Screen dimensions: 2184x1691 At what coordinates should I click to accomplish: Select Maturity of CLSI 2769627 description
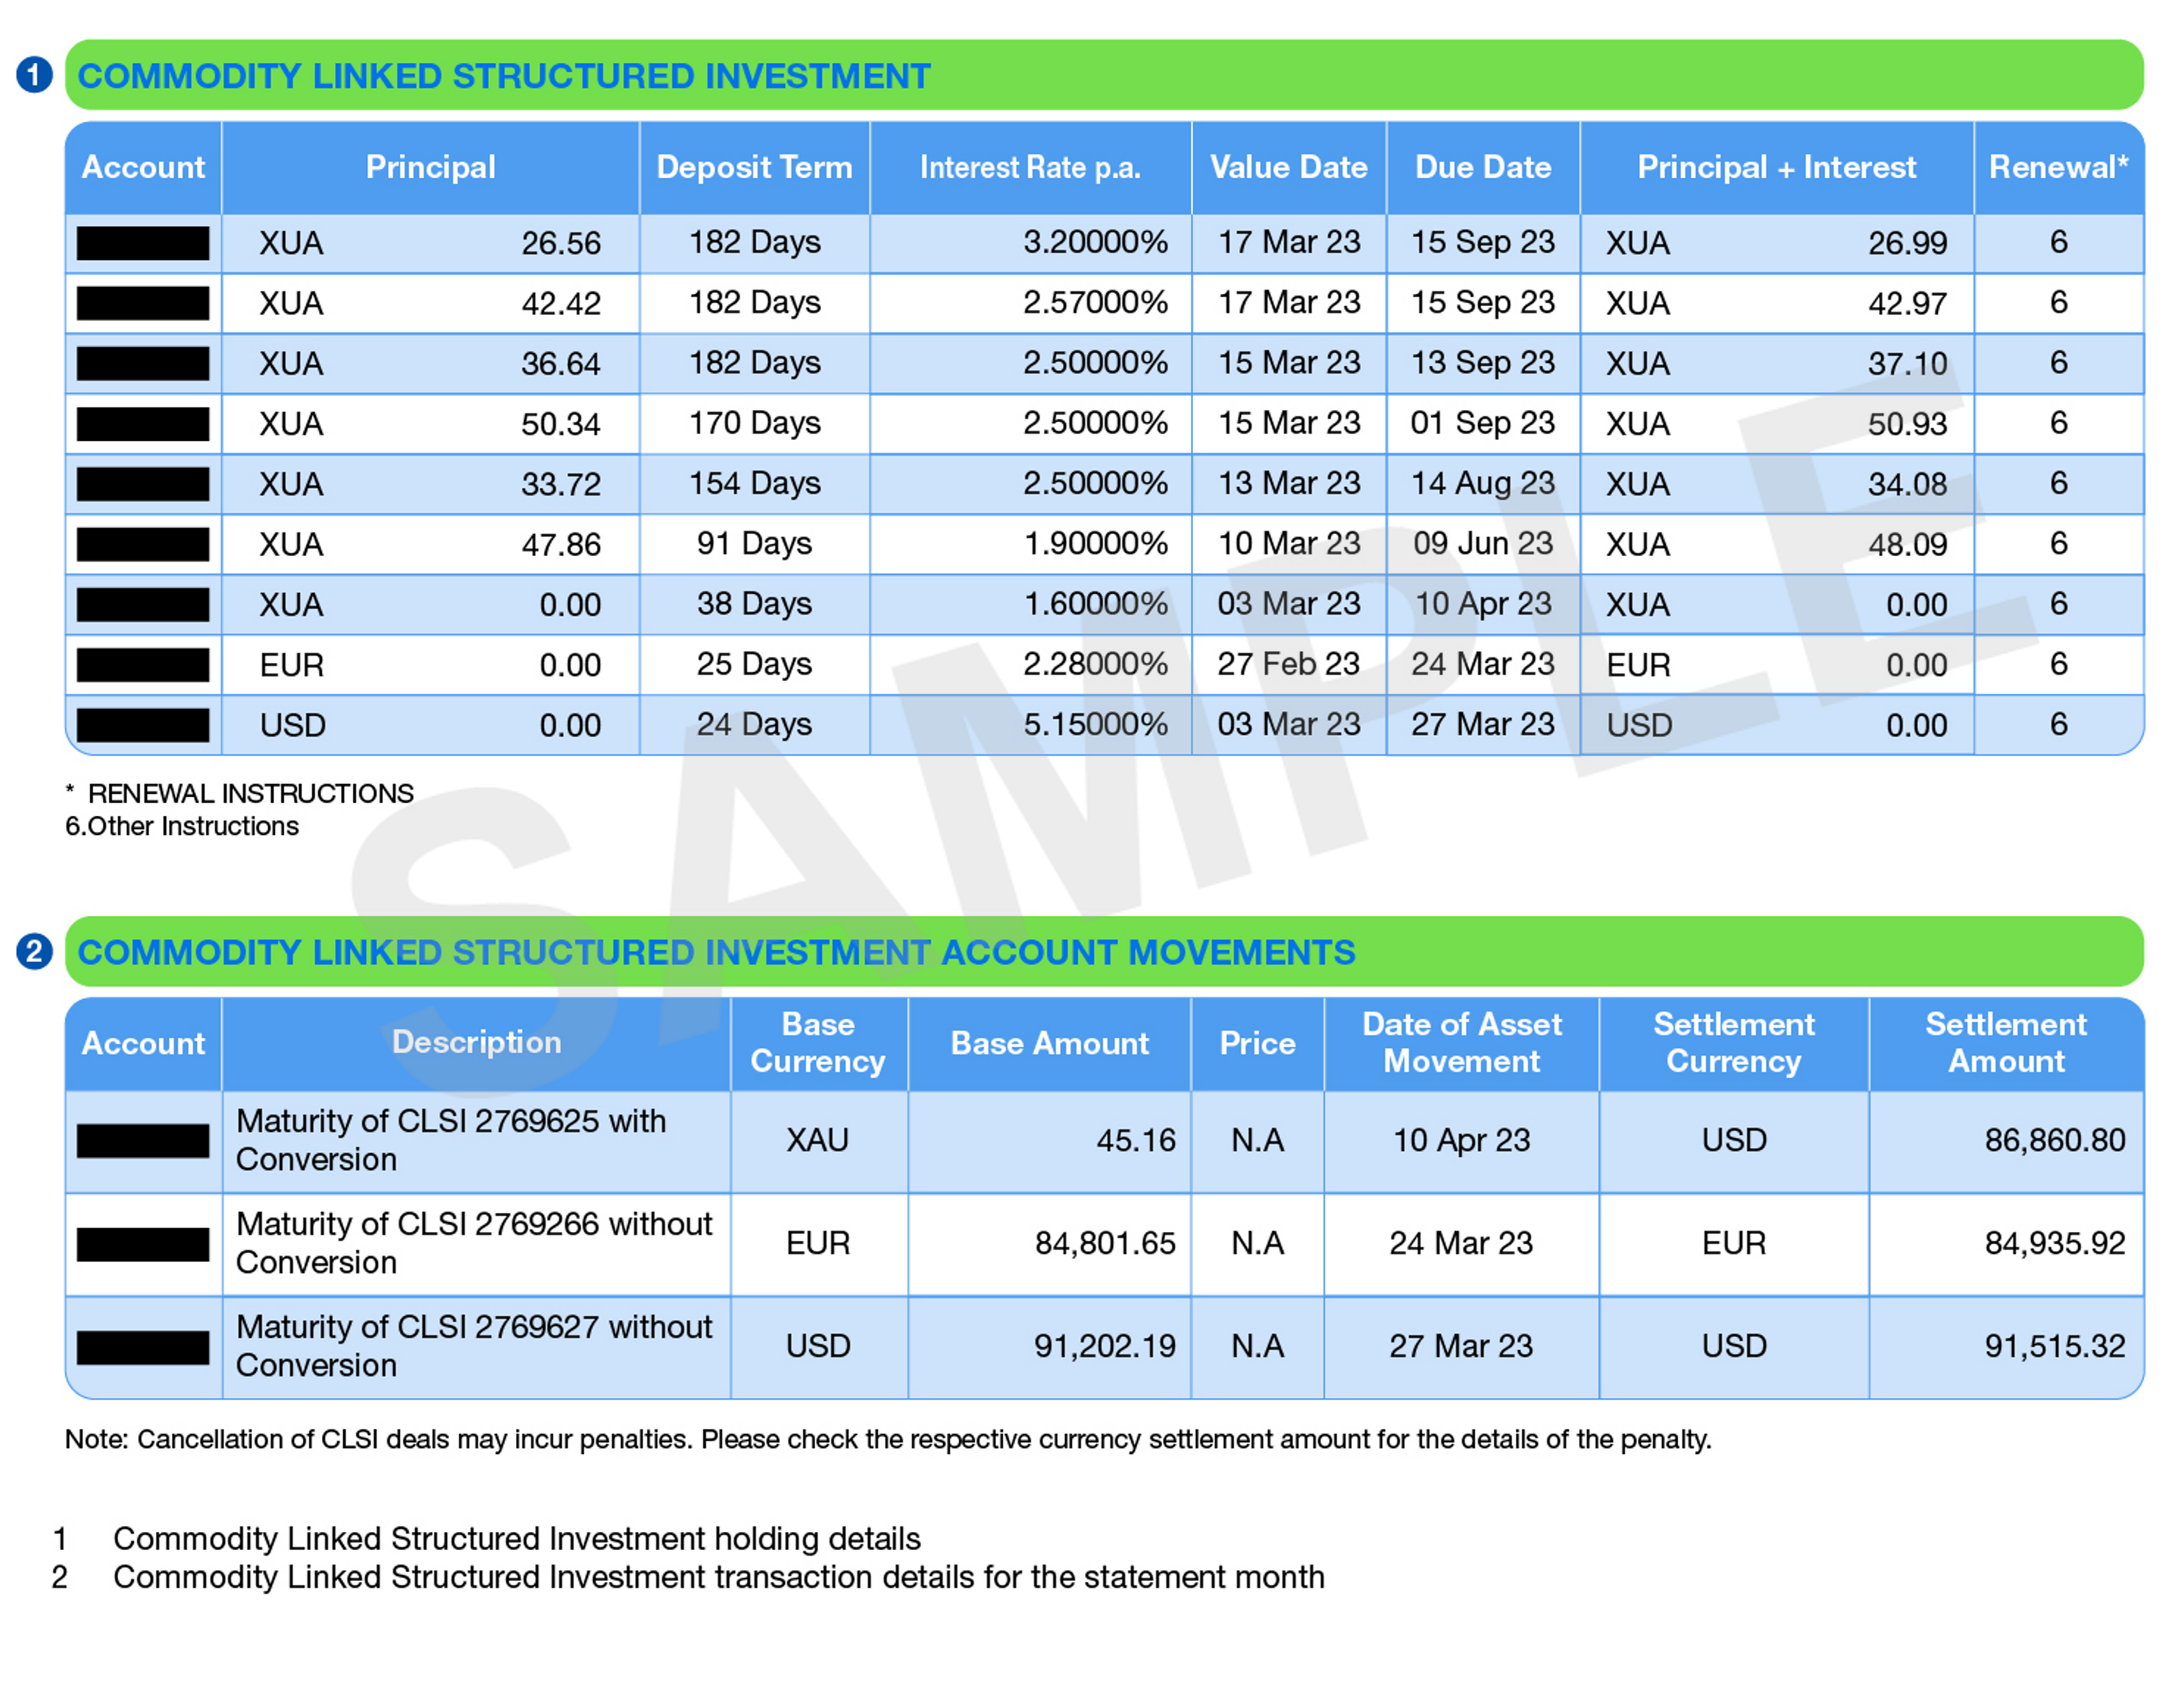[x=474, y=1346]
